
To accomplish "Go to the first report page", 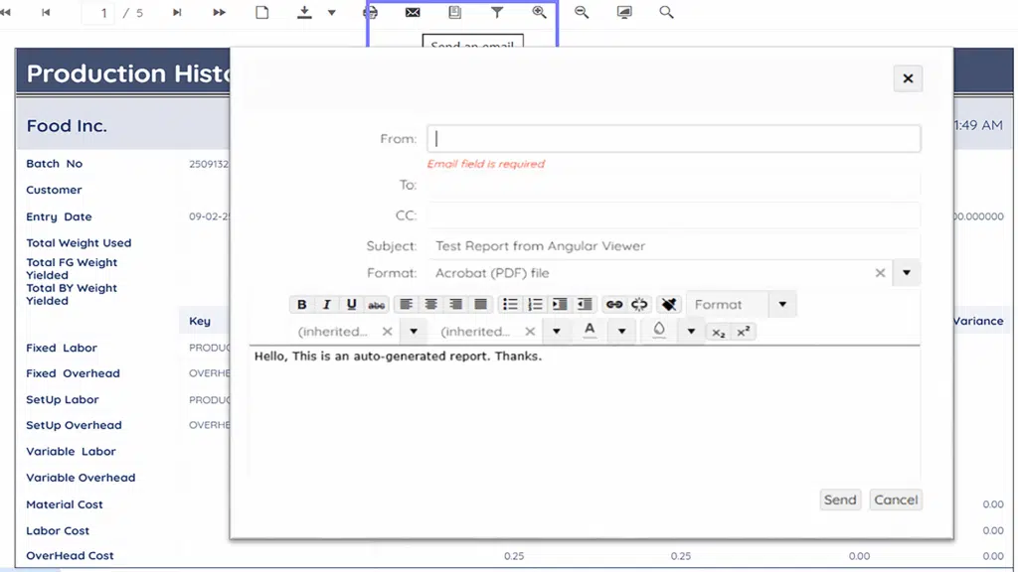I will point(6,12).
